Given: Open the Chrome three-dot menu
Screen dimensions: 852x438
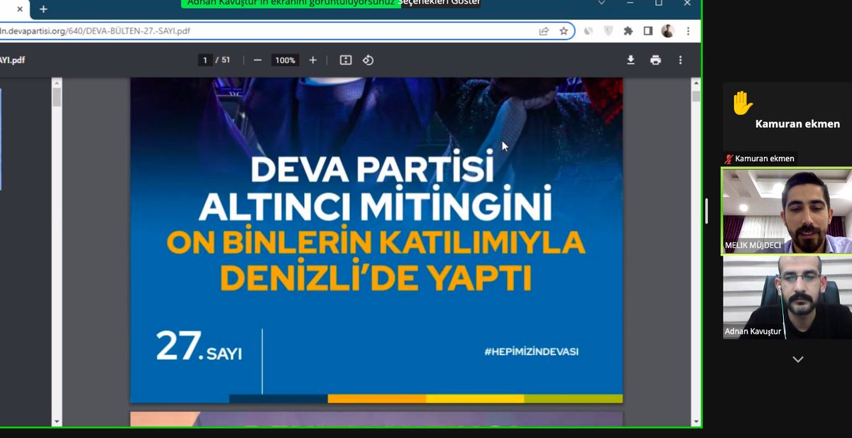Looking at the screenshot, I should (688, 31).
